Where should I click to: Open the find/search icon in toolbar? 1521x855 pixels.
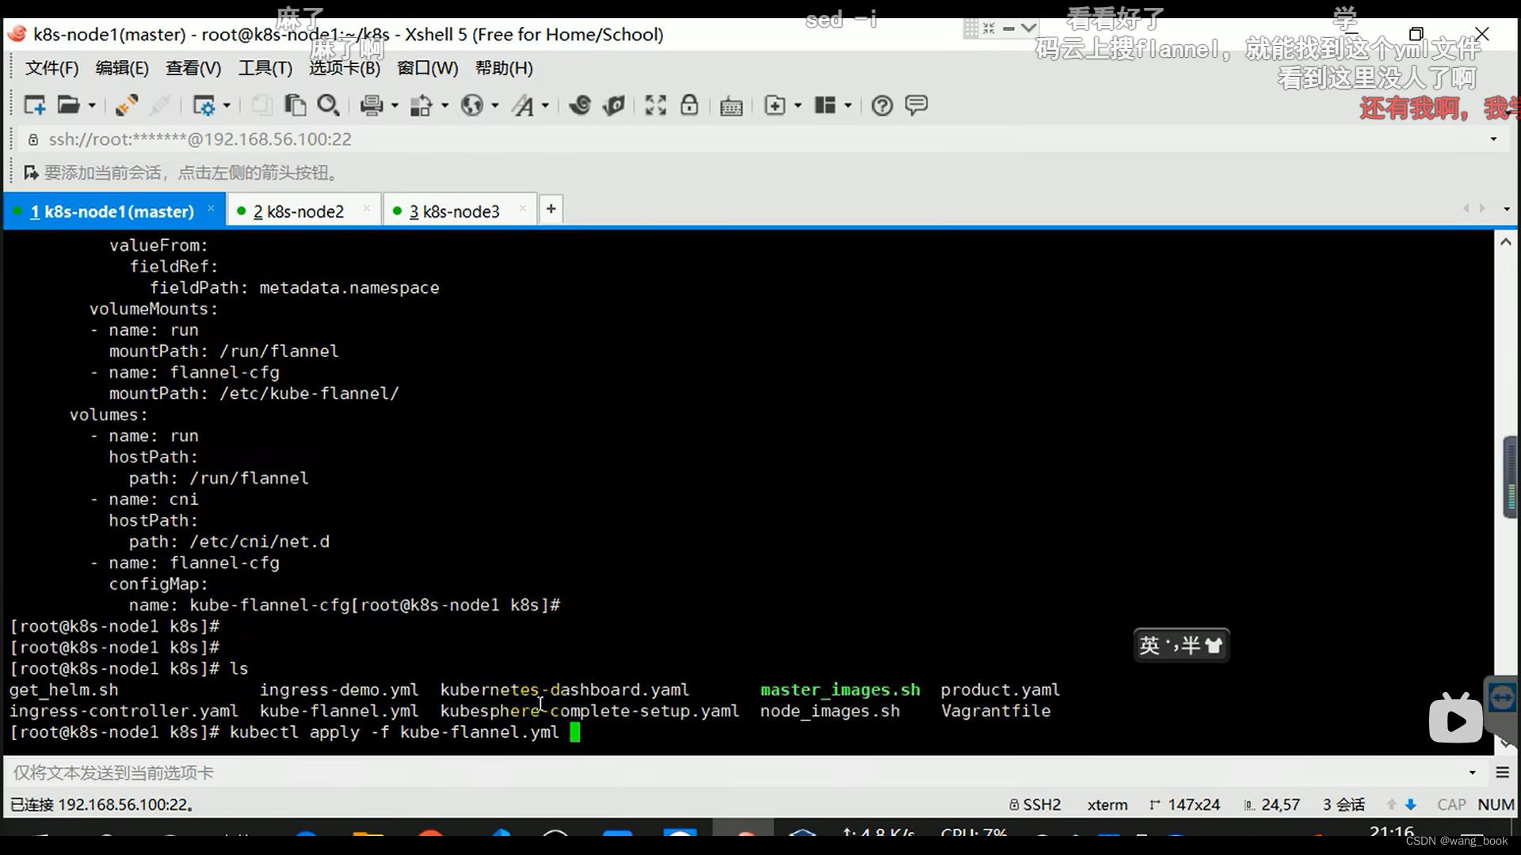pos(327,104)
